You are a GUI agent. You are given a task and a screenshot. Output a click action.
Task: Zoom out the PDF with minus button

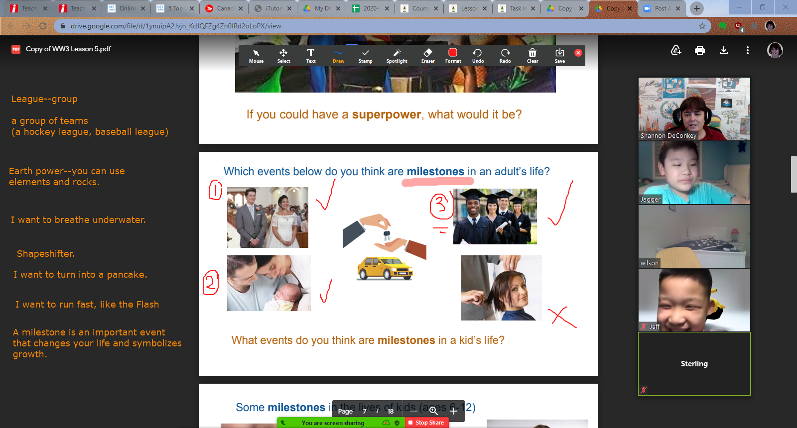[x=414, y=411]
